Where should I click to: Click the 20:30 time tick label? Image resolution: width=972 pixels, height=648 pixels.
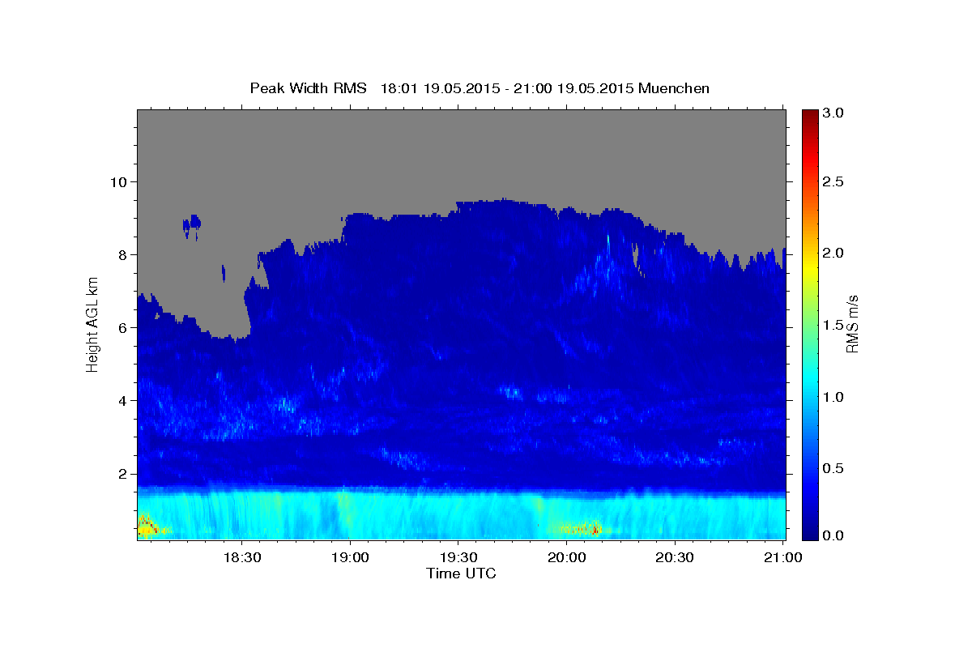(675, 557)
